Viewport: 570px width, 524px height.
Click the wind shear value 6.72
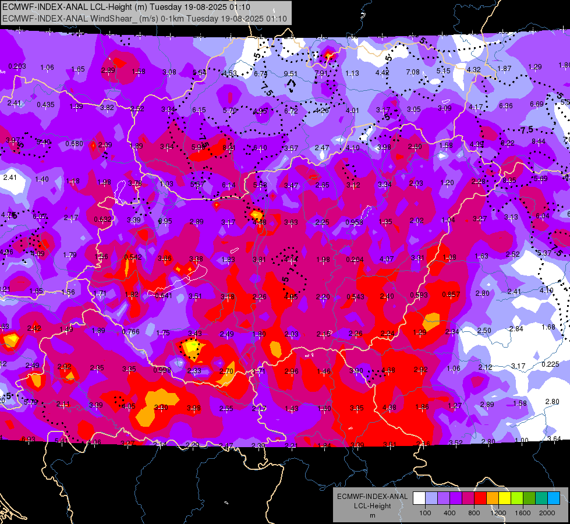click(x=291, y=111)
